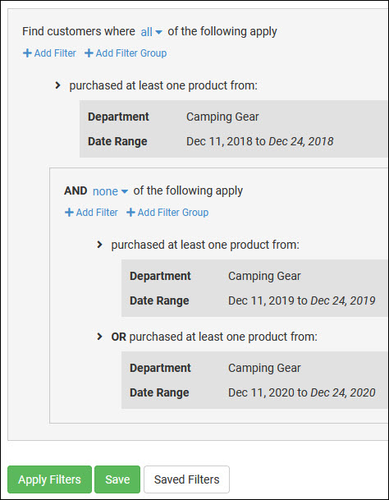Add a filter group inside the AND group

pyautogui.click(x=167, y=213)
